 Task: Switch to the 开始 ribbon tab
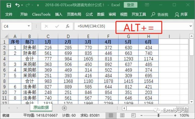pos(24,14)
